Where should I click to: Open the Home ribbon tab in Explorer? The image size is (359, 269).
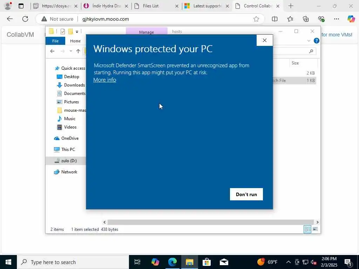point(75,41)
